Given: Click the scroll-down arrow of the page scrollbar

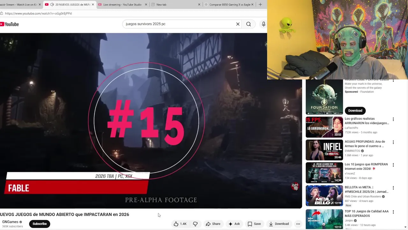Looking at the screenshot, I should pyautogui.click(x=405, y=227).
